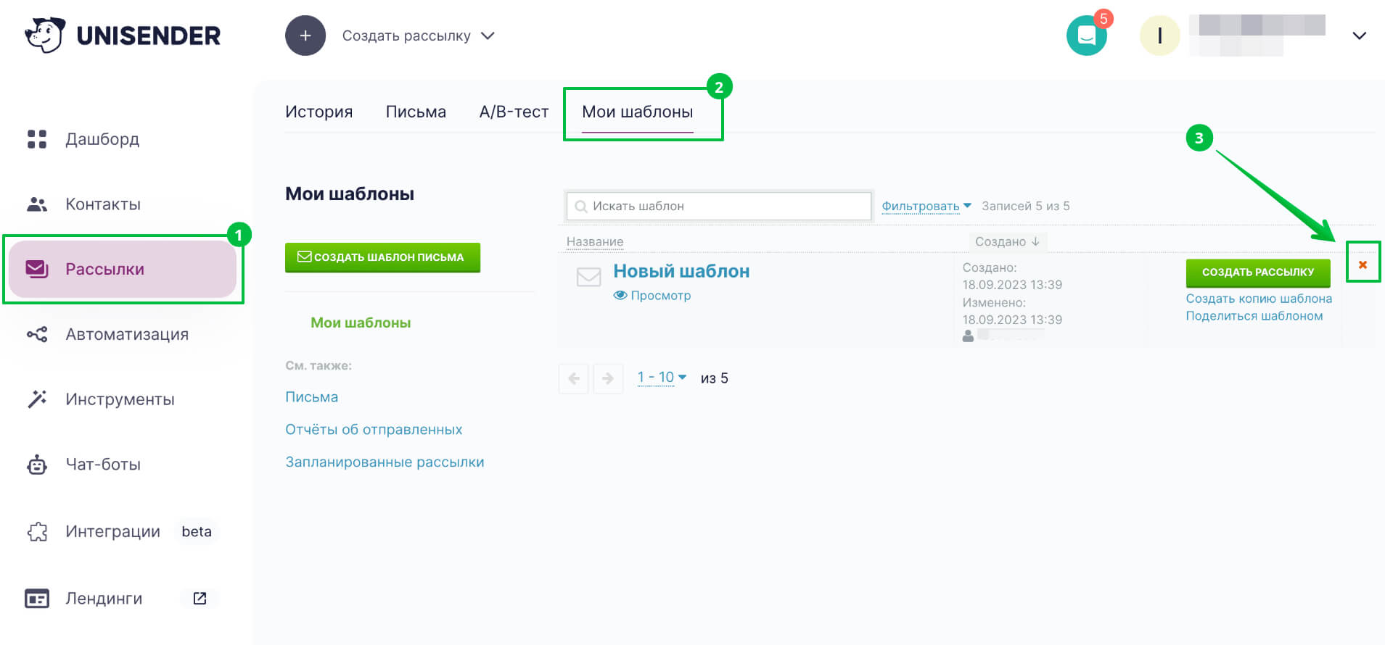The image size is (1385, 645).
Task: Click the user avatar circle
Action: pyautogui.click(x=1159, y=36)
